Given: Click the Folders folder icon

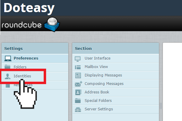Looking at the screenshot, I should 7,67.
